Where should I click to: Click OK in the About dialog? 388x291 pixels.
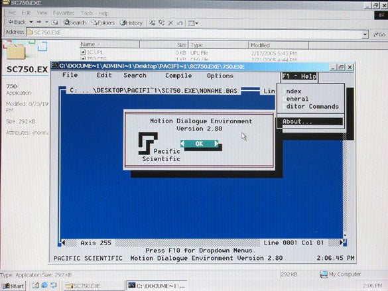pos(200,144)
